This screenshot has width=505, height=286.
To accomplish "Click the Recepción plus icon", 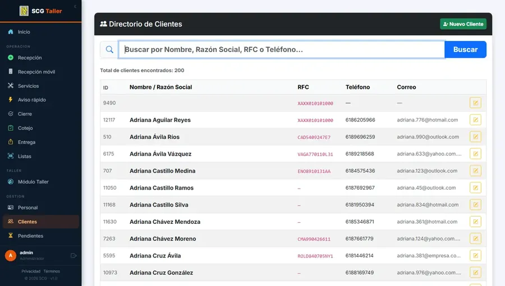I will (x=11, y=58).
